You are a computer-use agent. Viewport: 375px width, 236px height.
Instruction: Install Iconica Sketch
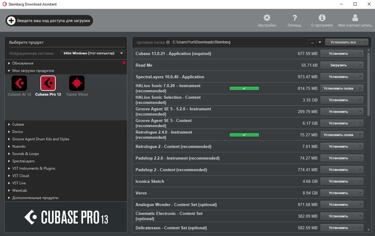tap(339, 181)
